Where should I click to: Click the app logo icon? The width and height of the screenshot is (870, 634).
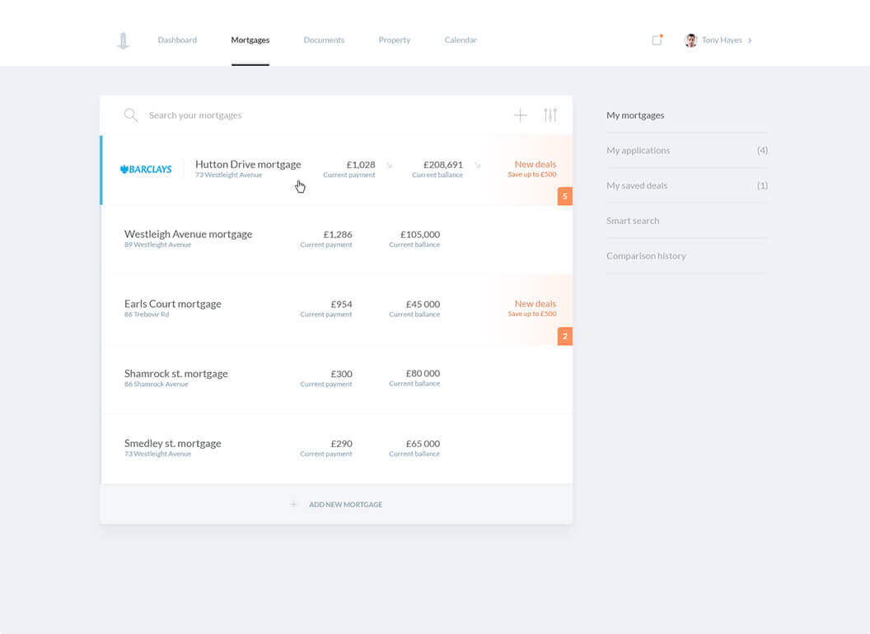(x=124, y=40)
